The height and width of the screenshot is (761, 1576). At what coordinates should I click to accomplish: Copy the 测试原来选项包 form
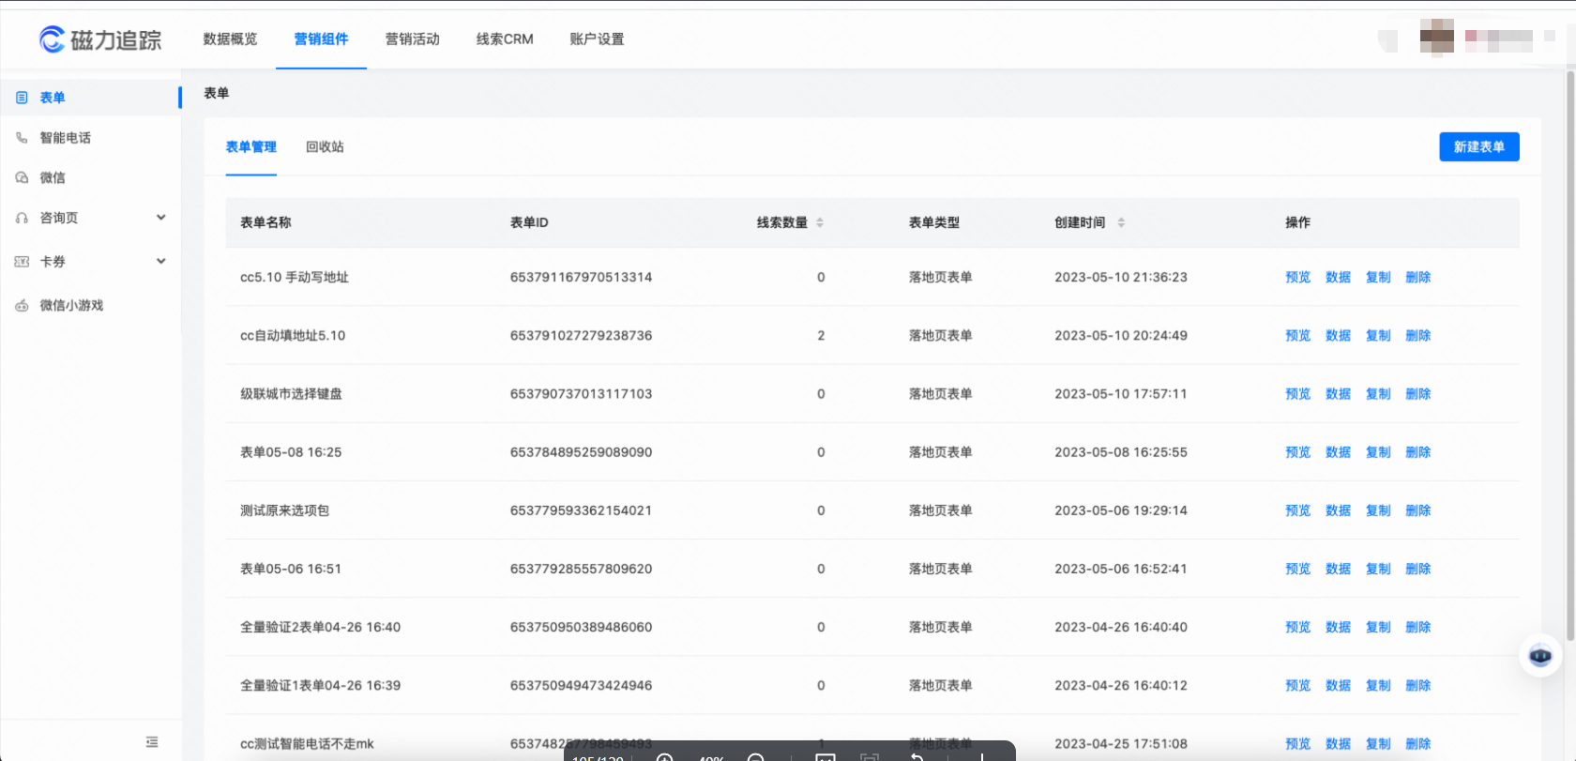[1378, 510]
